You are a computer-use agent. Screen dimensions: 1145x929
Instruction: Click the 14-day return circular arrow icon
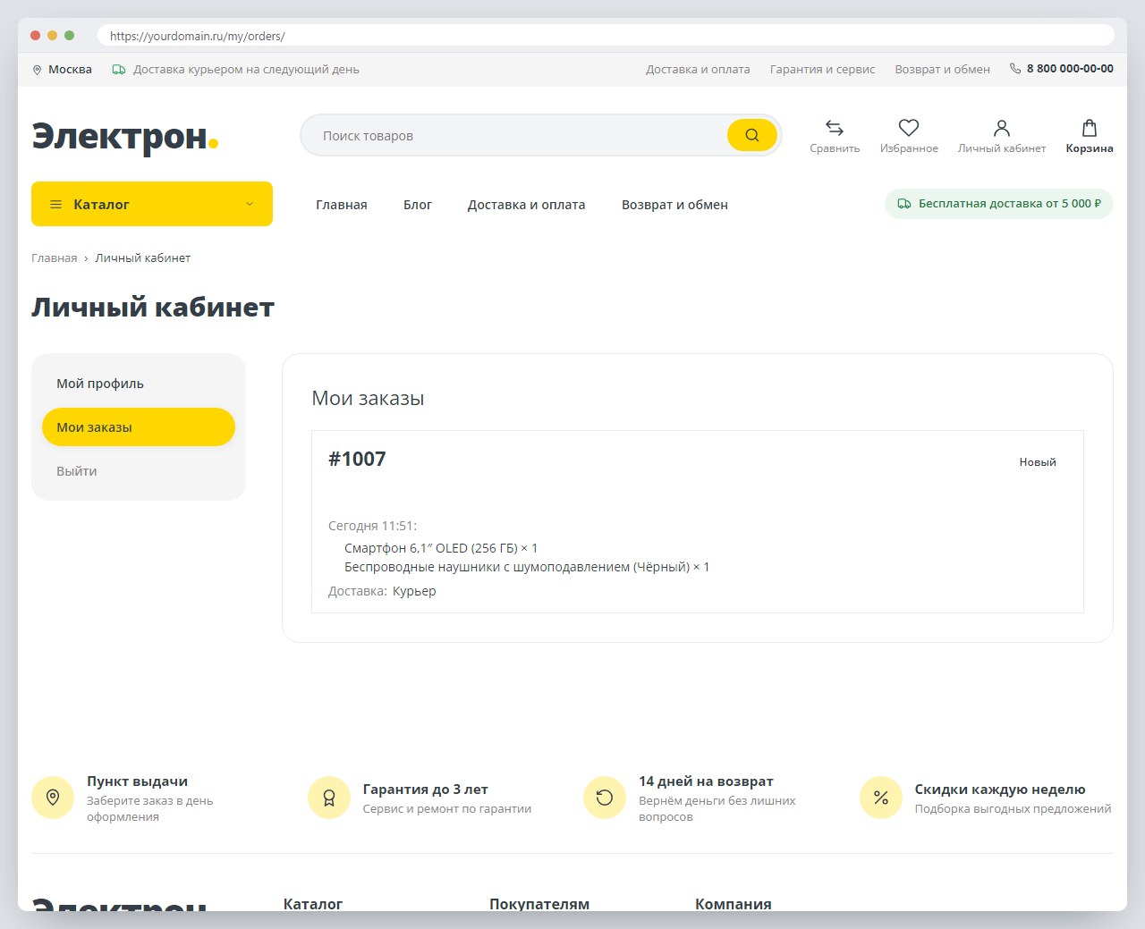coord(605,798)
